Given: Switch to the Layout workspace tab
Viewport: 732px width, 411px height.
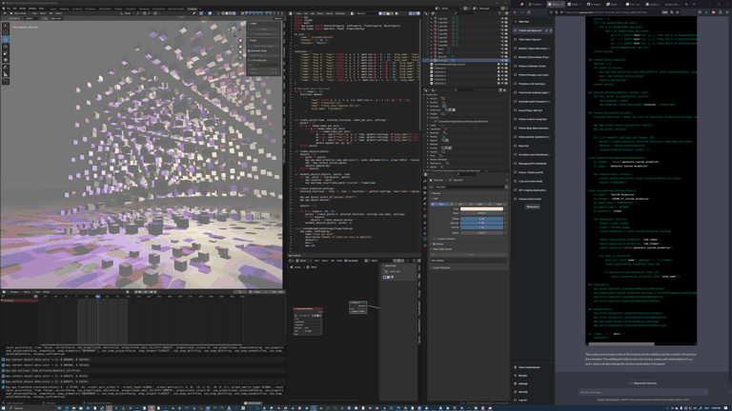Looking at the screenshot, I should pyautogui.click(x=52, y=9).
